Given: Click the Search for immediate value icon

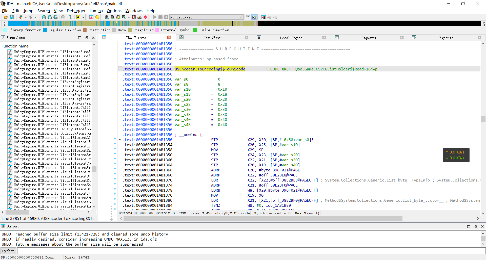Looking at the screenshot, I should (44, 17).
